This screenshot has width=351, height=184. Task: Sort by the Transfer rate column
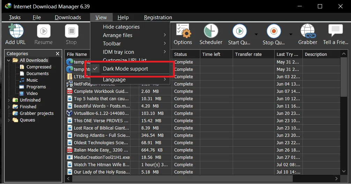click(253, 54)
